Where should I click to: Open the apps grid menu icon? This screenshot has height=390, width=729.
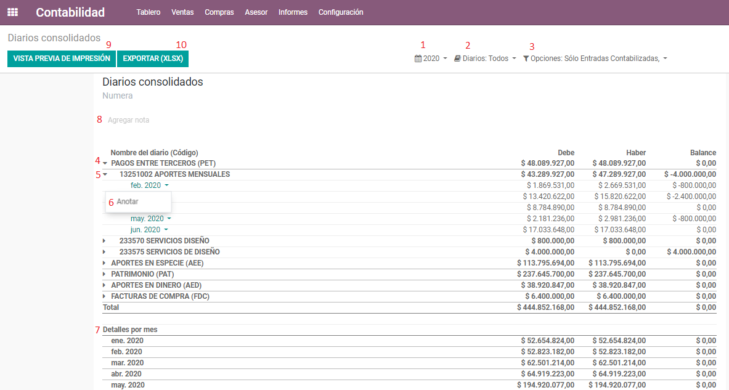point(12,12)
